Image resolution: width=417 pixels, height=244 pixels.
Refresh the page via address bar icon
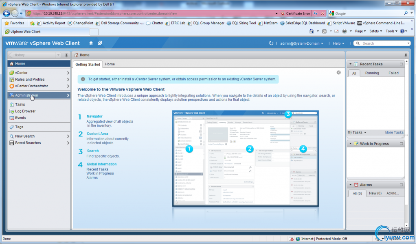316,13
